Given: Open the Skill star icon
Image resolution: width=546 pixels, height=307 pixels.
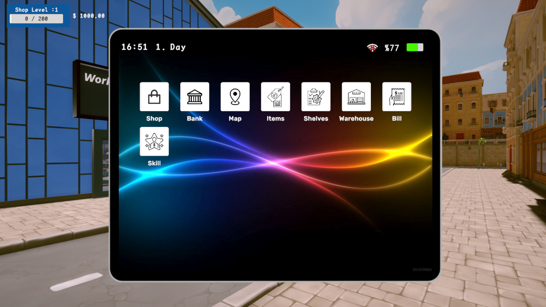Looking at the screenshot, I should [154, 141].
